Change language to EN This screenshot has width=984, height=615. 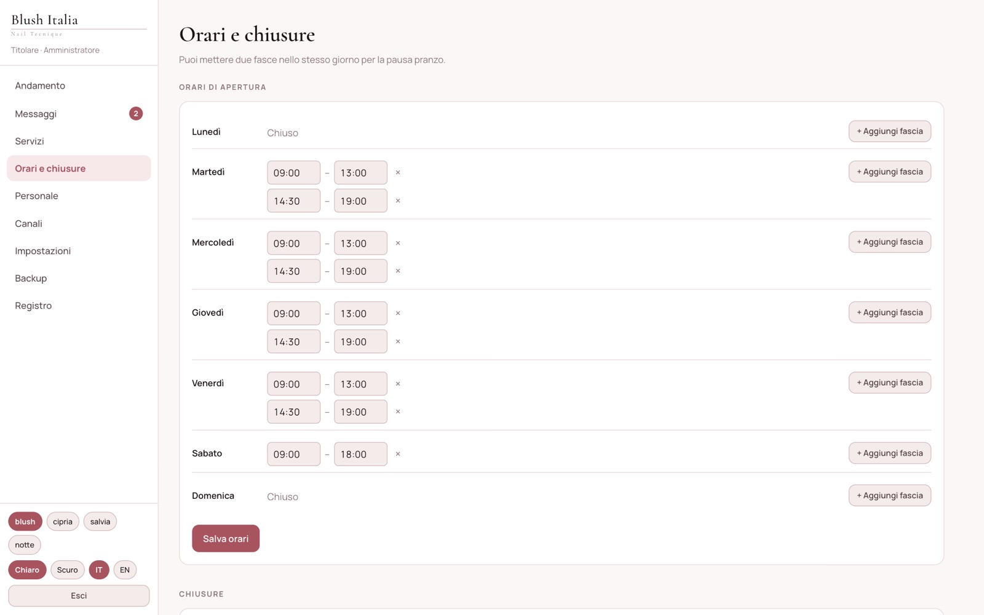tap(125, 570)
